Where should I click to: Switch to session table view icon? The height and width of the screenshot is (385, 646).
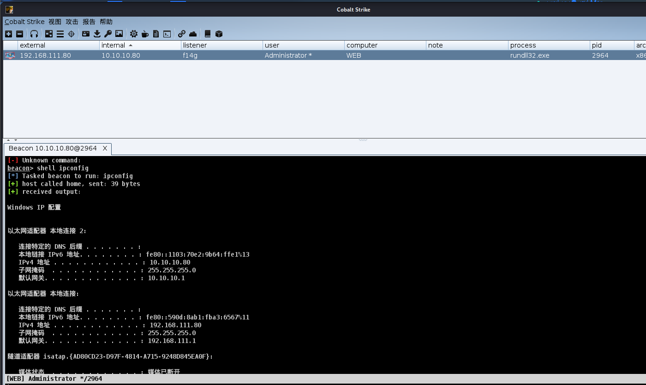pyautogui.click(x=60, y=34)
